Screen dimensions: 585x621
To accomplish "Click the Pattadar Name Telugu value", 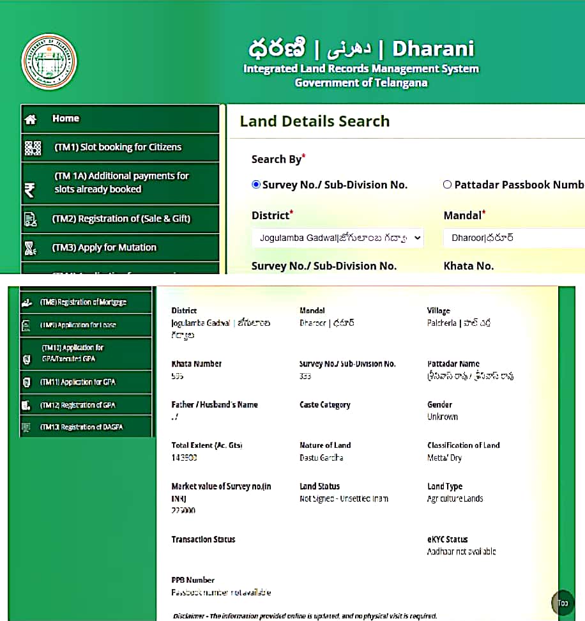I will 470,376.
